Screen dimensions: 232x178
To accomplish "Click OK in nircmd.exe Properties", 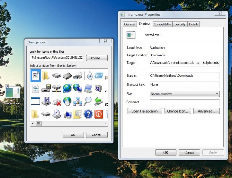I will (166, 152).
